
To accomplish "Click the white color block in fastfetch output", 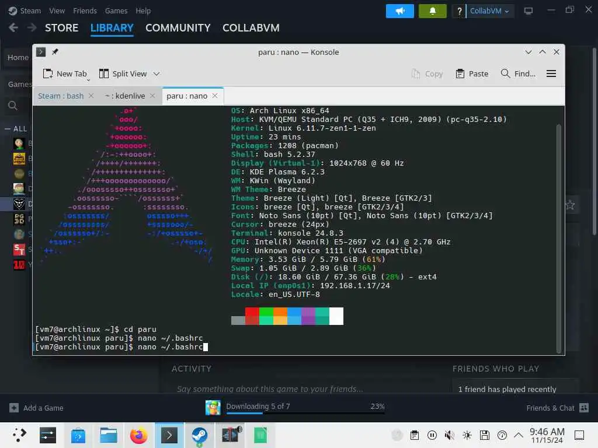I will click(x=336, y=316).
